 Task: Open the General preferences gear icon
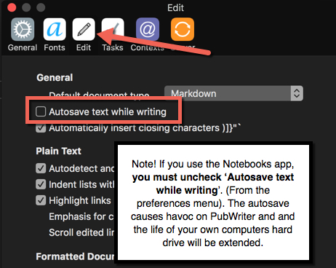23,29
